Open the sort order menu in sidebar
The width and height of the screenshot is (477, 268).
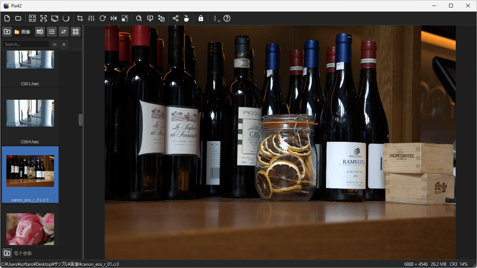[64, 32]
